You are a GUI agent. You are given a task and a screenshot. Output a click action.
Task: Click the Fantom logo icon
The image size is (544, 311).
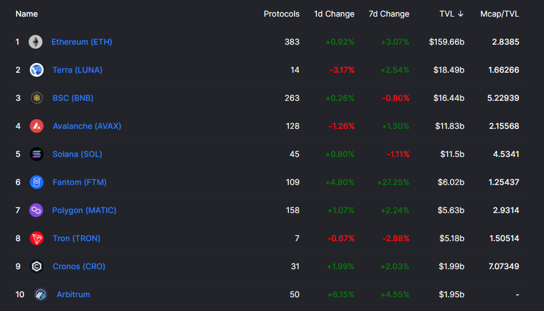coord(37,182)
